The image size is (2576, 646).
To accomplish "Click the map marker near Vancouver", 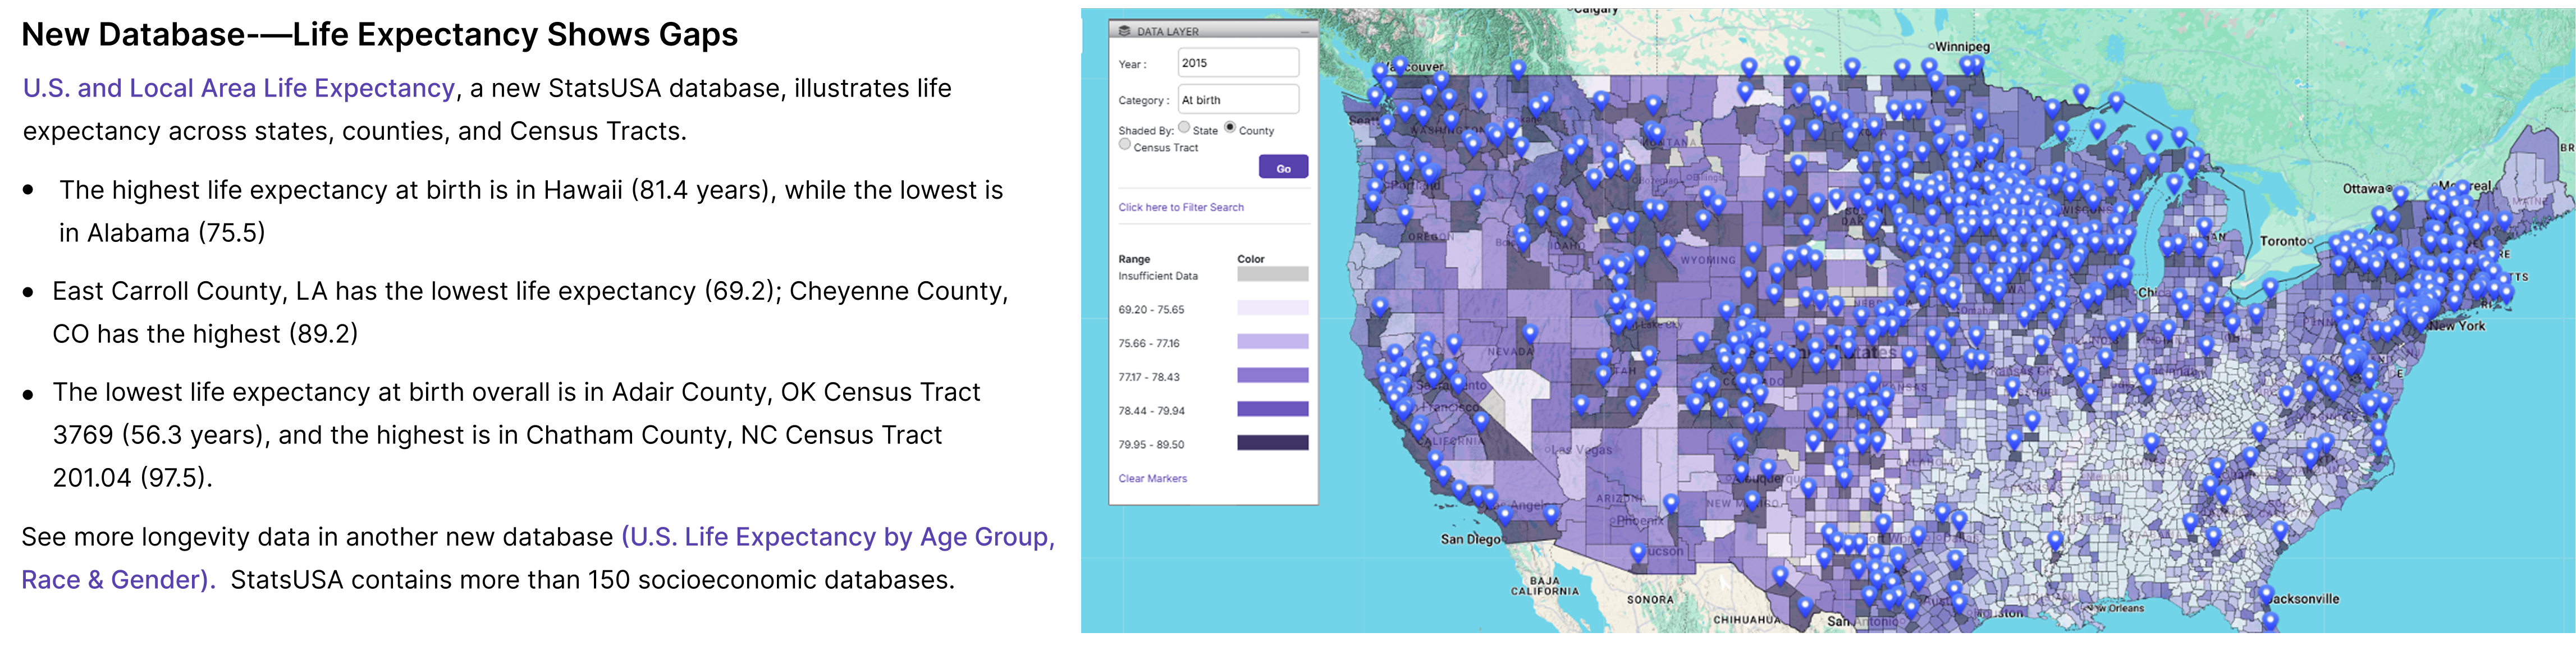I will (x=1400, y=65).
